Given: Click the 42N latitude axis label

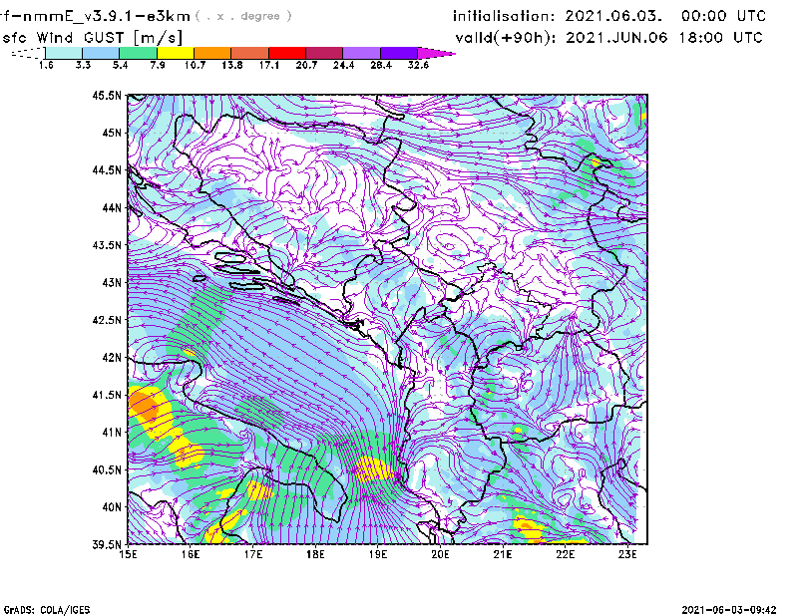Looking at the screenshot, I should (110, 357).
